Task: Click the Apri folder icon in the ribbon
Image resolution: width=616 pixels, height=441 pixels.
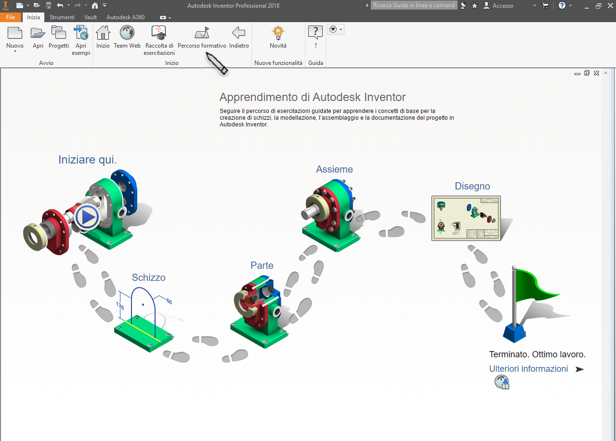Action: click(38, 33)
